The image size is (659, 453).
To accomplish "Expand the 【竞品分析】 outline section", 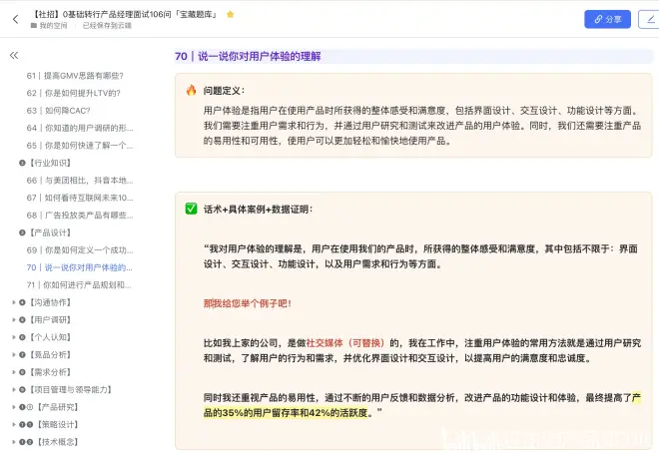I will [x=12, y=354].
